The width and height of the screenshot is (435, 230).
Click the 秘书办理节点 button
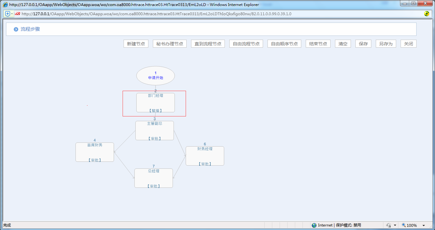pos(170,44)
